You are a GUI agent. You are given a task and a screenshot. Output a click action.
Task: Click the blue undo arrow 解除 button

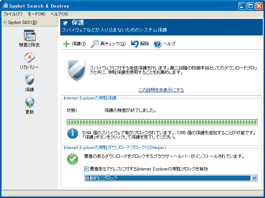[x=140, y=44]
